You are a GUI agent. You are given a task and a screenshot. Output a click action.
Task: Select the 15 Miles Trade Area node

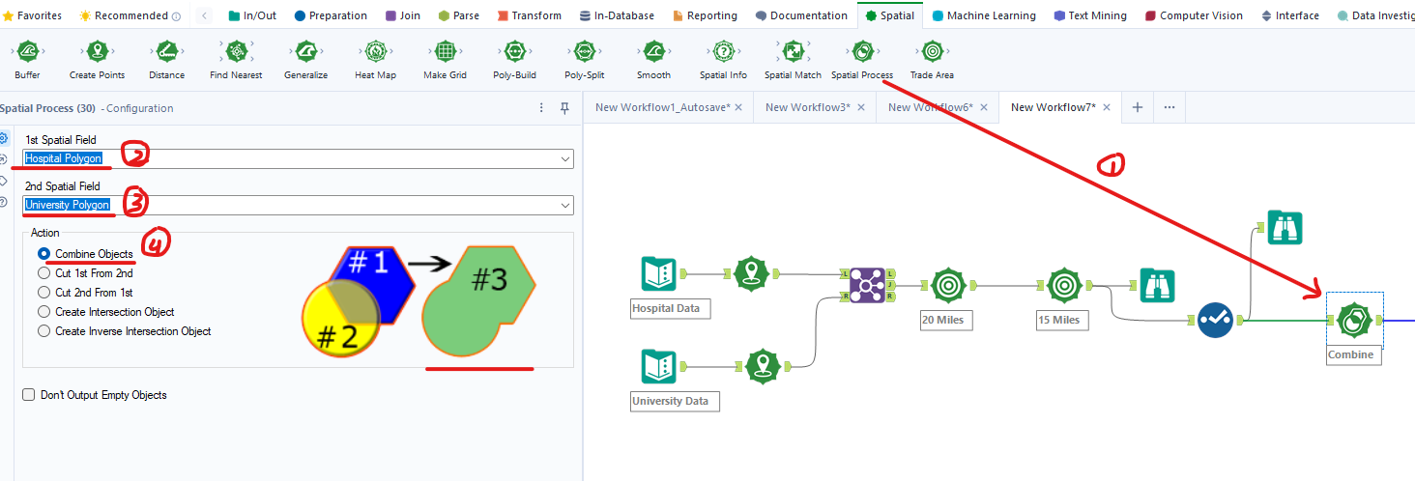[x=1064, y=286]
